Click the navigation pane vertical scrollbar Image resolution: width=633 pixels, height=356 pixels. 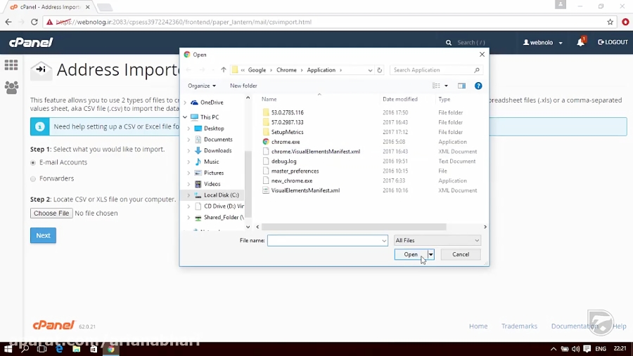point(248,183)
